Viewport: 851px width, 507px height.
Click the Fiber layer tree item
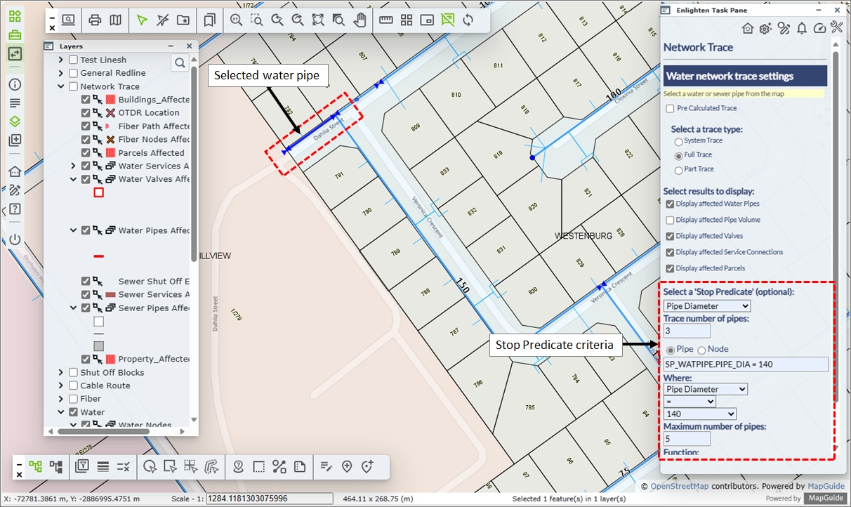coord(91,399)
